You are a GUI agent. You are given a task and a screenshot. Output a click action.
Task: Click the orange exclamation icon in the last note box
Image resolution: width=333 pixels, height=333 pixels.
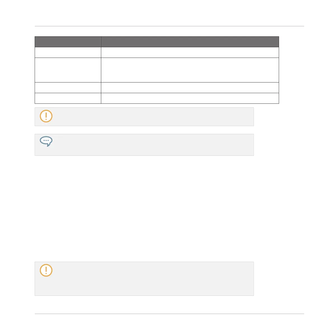46,270
